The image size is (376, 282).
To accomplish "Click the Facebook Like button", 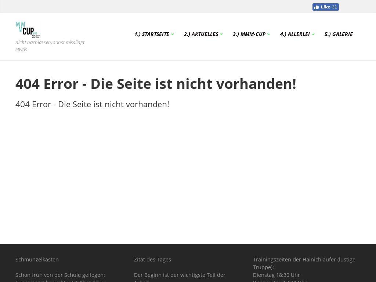I will coord(325,7).
